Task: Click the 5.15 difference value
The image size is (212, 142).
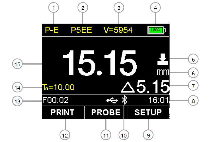Action: [153, 87]
